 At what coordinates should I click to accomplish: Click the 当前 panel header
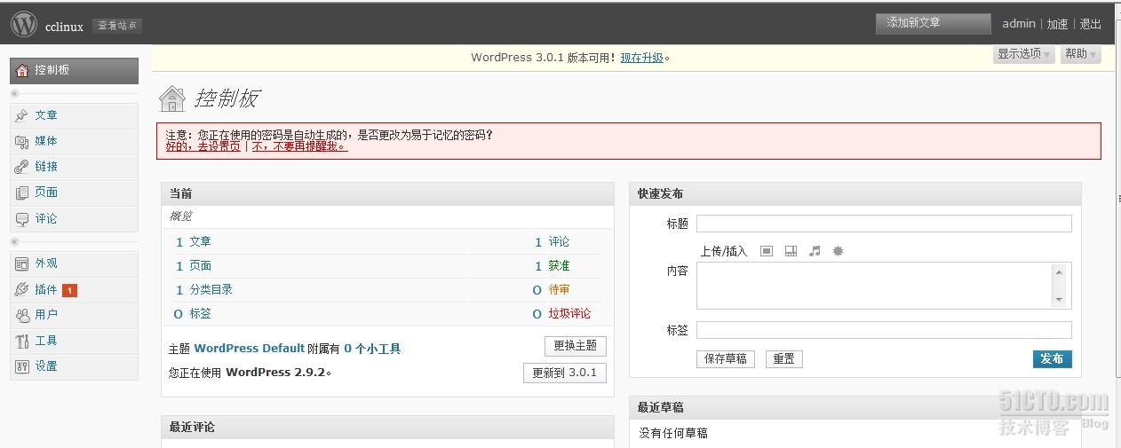click(x=387, y=193)
